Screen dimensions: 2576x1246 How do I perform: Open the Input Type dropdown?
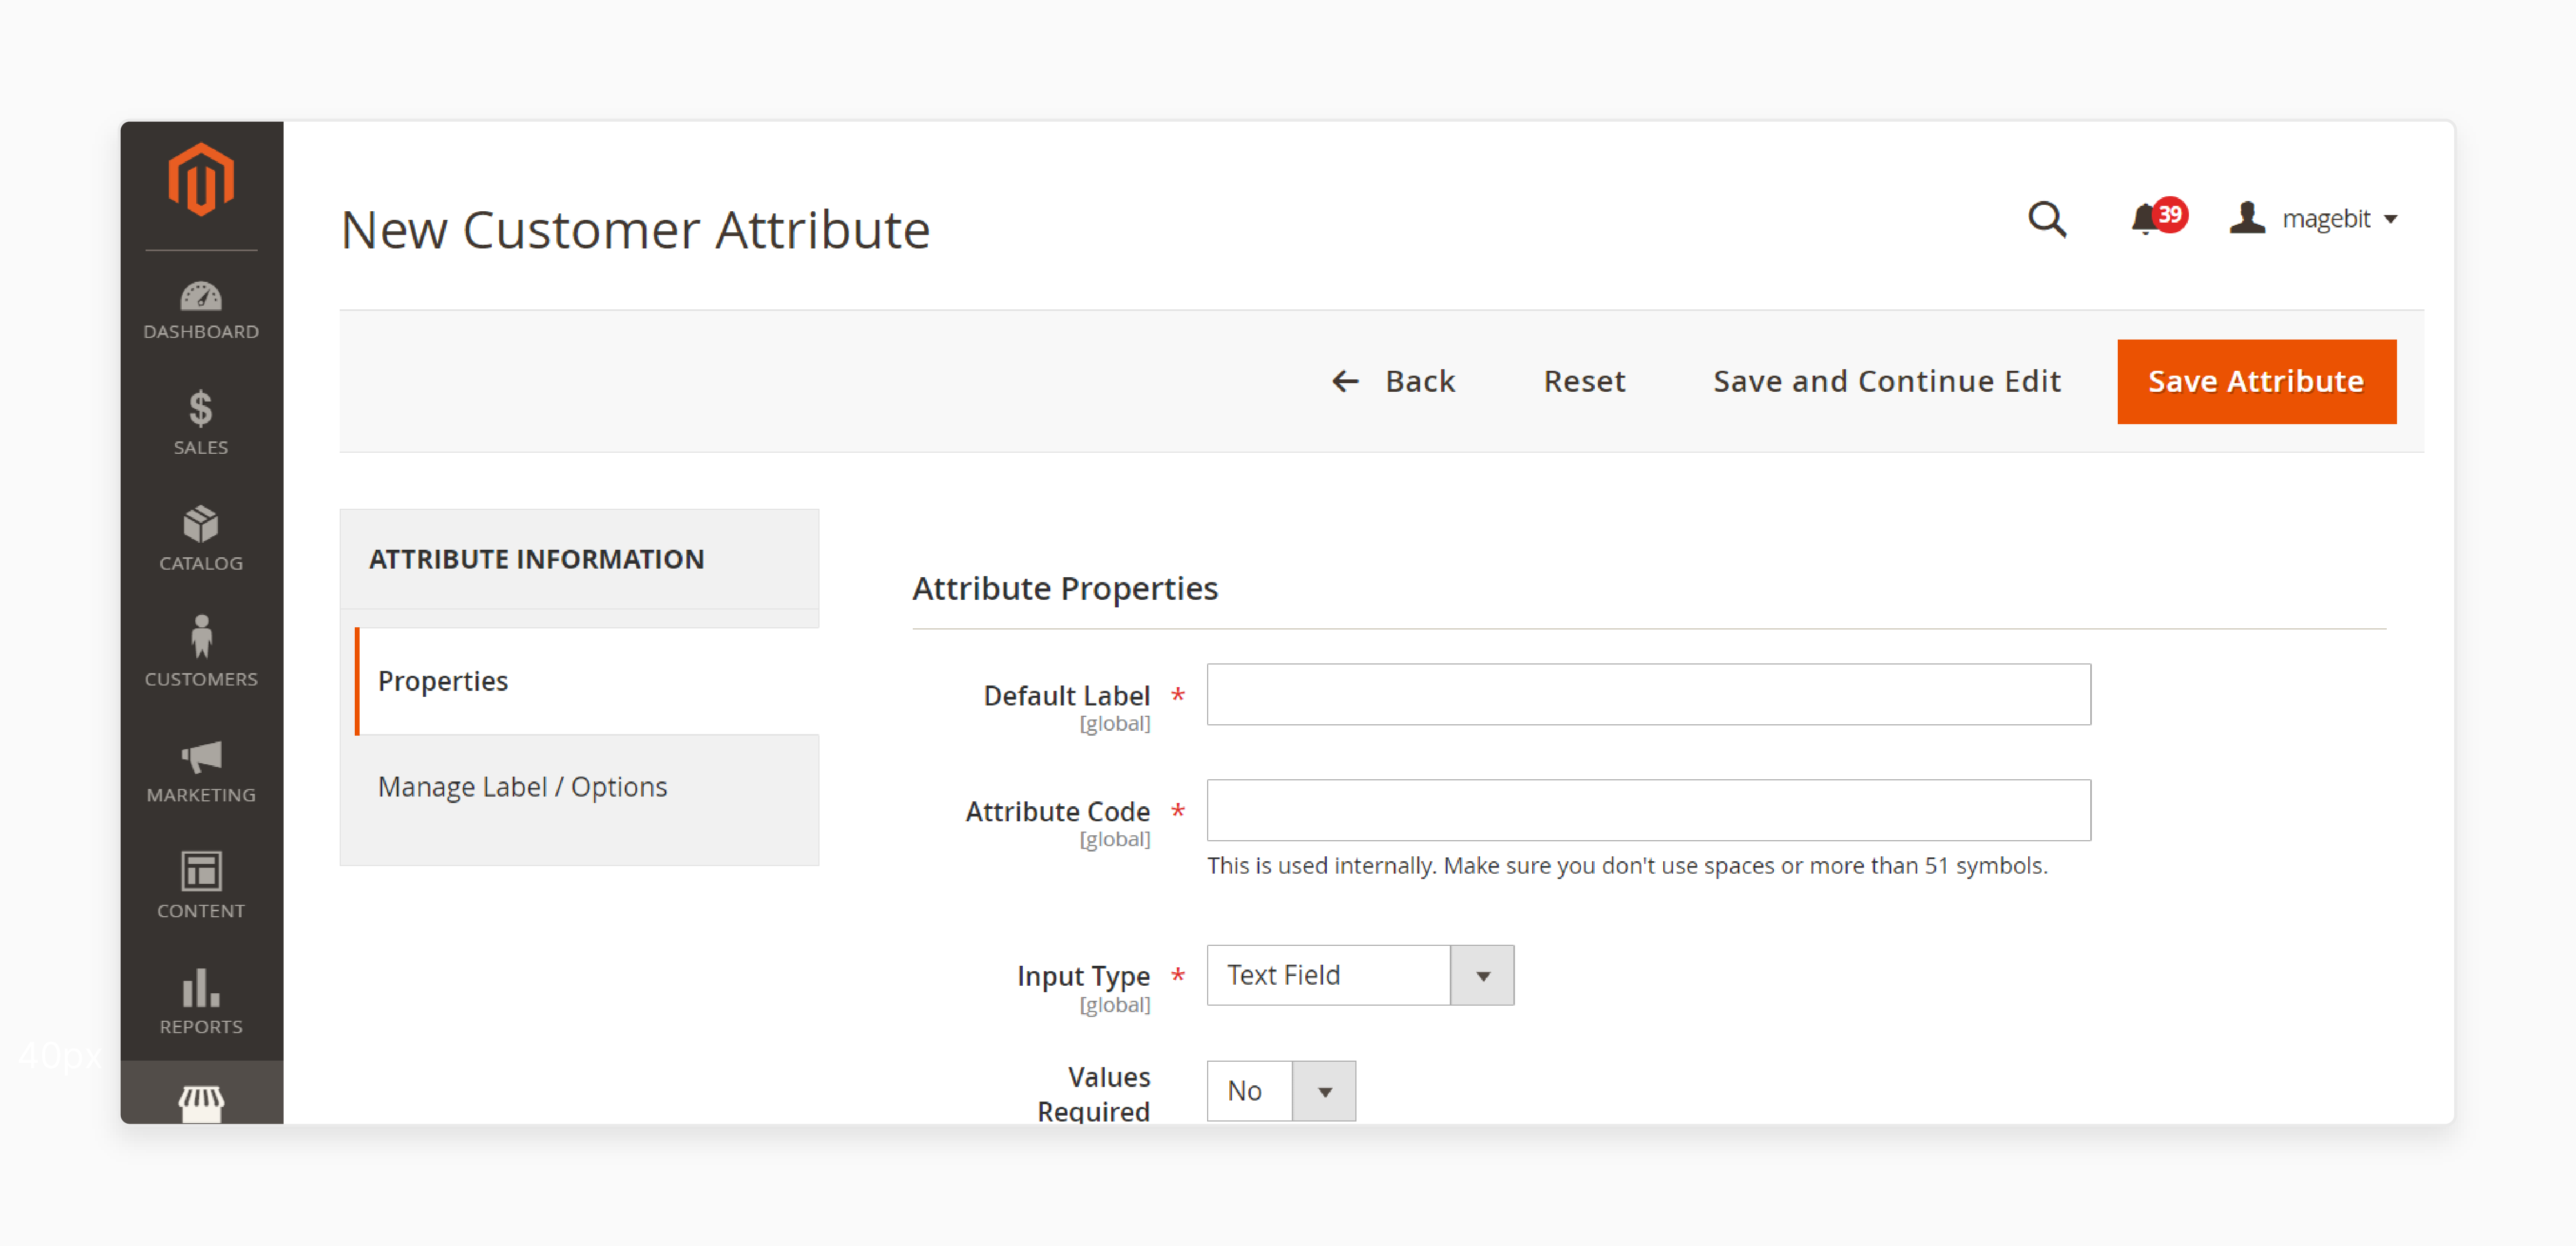[x=1360, y=975]
